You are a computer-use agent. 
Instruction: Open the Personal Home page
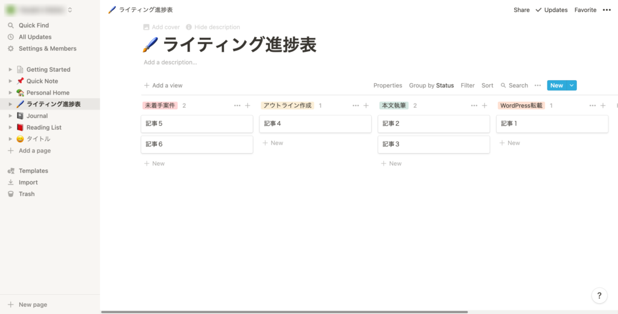[x=48, y=93]
